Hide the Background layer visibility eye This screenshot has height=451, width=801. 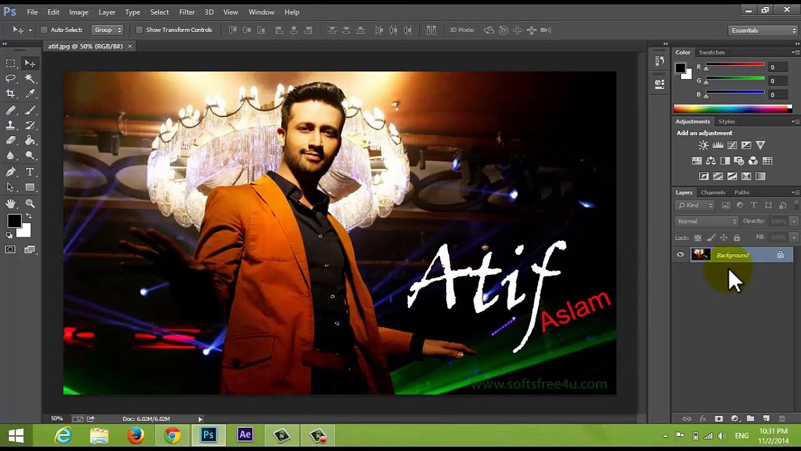(680, 255)
